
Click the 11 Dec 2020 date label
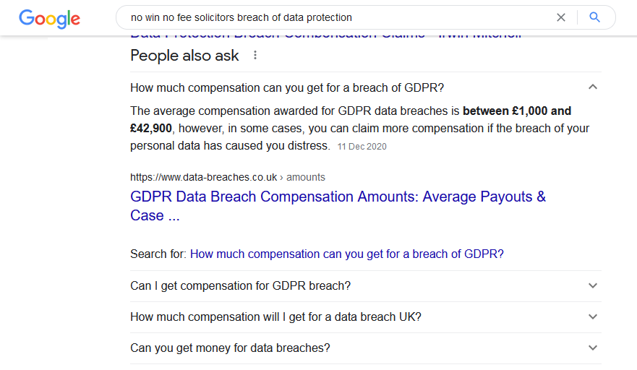(362, 147)
